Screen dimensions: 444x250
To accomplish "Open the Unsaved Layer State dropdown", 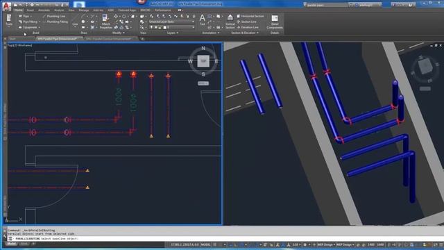I will 171,22.
